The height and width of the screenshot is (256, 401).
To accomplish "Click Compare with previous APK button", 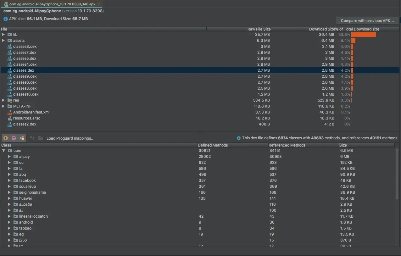I will (x=367, y=20).
